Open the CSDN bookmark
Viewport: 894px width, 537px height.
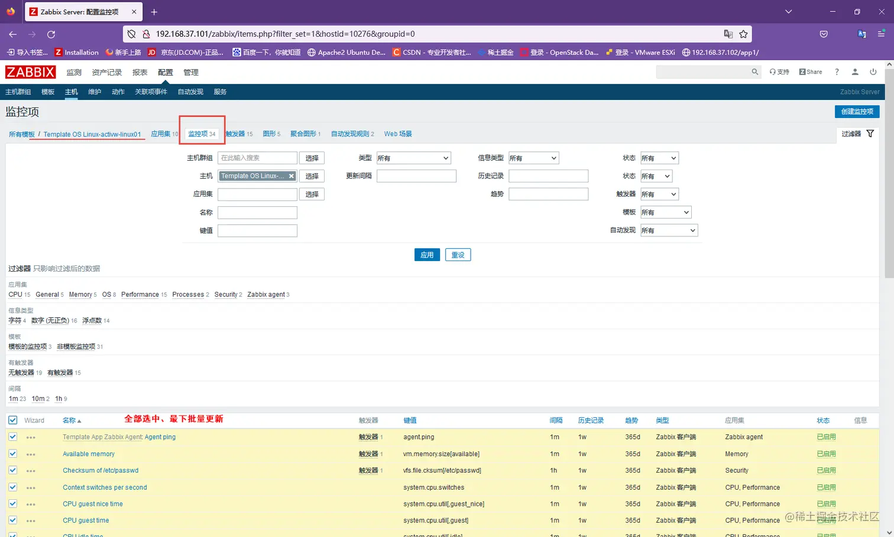pyautogui.click(x=432, y=53)
